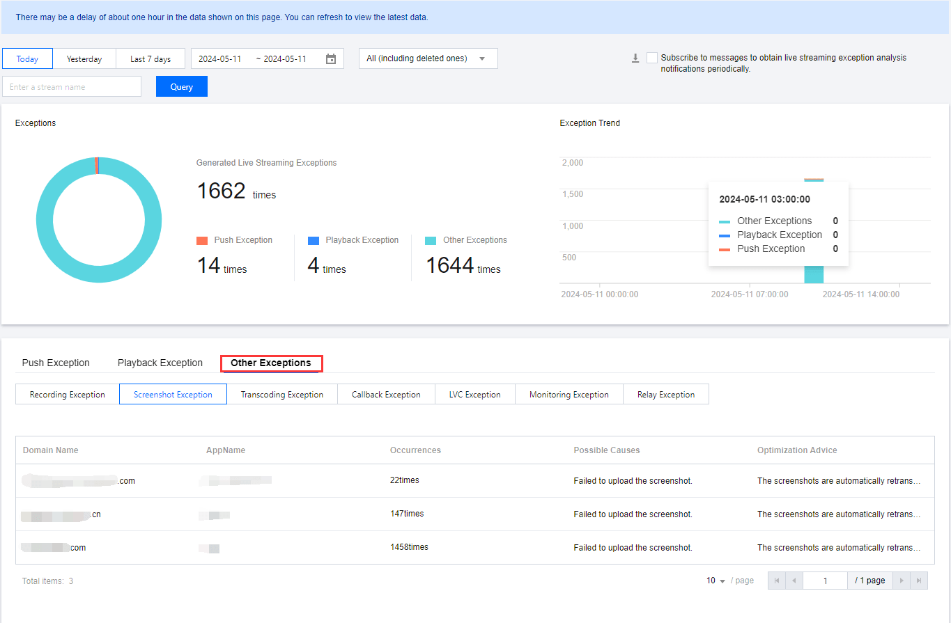Click the stream name input field
951x623 pixels.
click(72, 87)
